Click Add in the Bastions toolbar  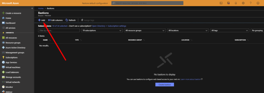[x=42, y=20]
